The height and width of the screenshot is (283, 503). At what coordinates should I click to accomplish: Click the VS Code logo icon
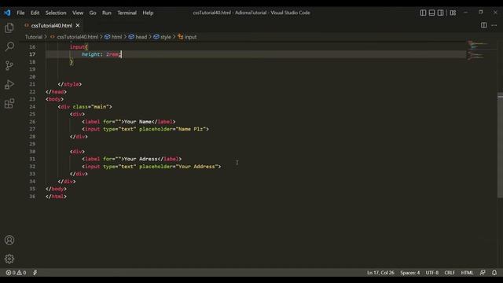click(x=7, y=13)
